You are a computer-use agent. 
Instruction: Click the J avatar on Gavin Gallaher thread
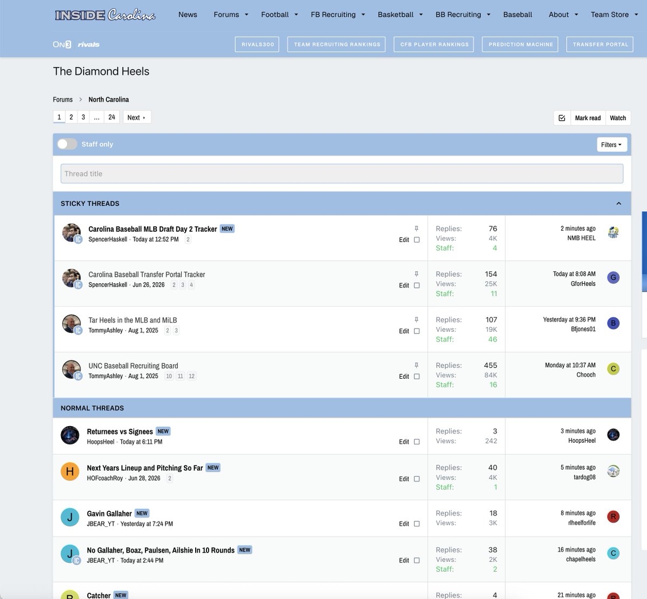[70, 517]
